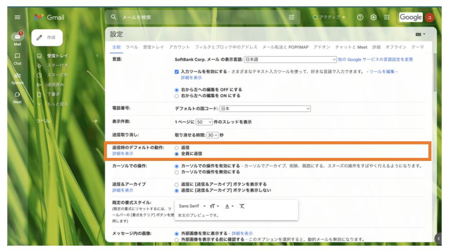449x252 pixels.
Task: Open search filter options icon
Action: [292, 17]
